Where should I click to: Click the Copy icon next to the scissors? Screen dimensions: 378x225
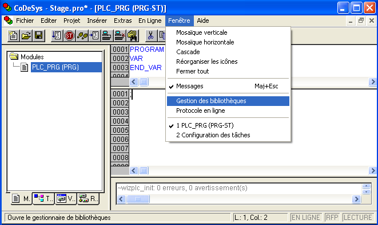(162, 35)
